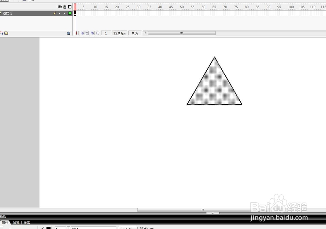Viewport: 326px width, 229px height.
Task: Click the 12.0 fps frame rate field
Action: point(120,33)
